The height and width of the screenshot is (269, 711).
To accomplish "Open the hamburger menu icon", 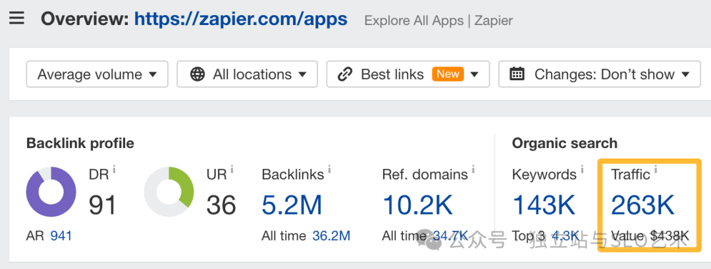I will tap(16, 19).
